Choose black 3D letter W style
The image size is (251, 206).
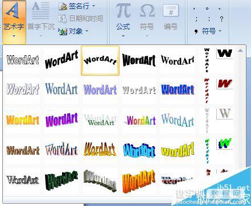225,53
